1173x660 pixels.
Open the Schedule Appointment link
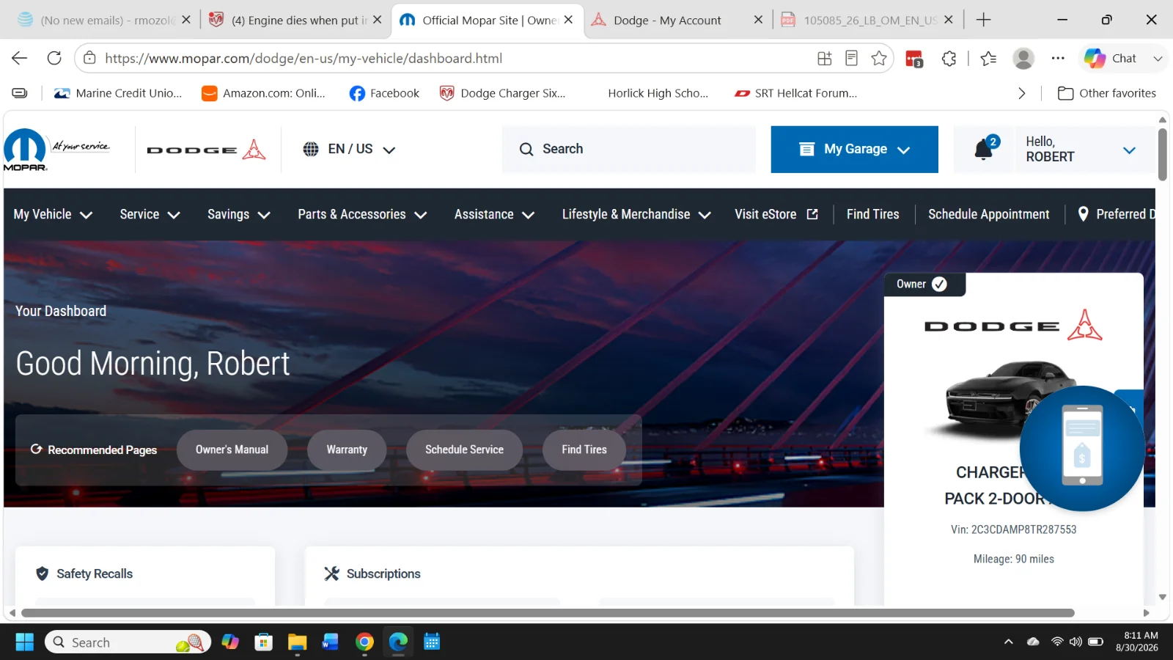click(988, 214)
